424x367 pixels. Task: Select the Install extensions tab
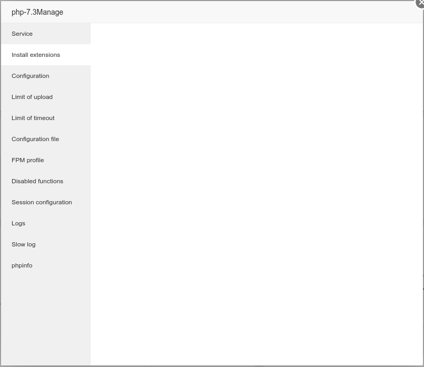click(x=36, y=55)
